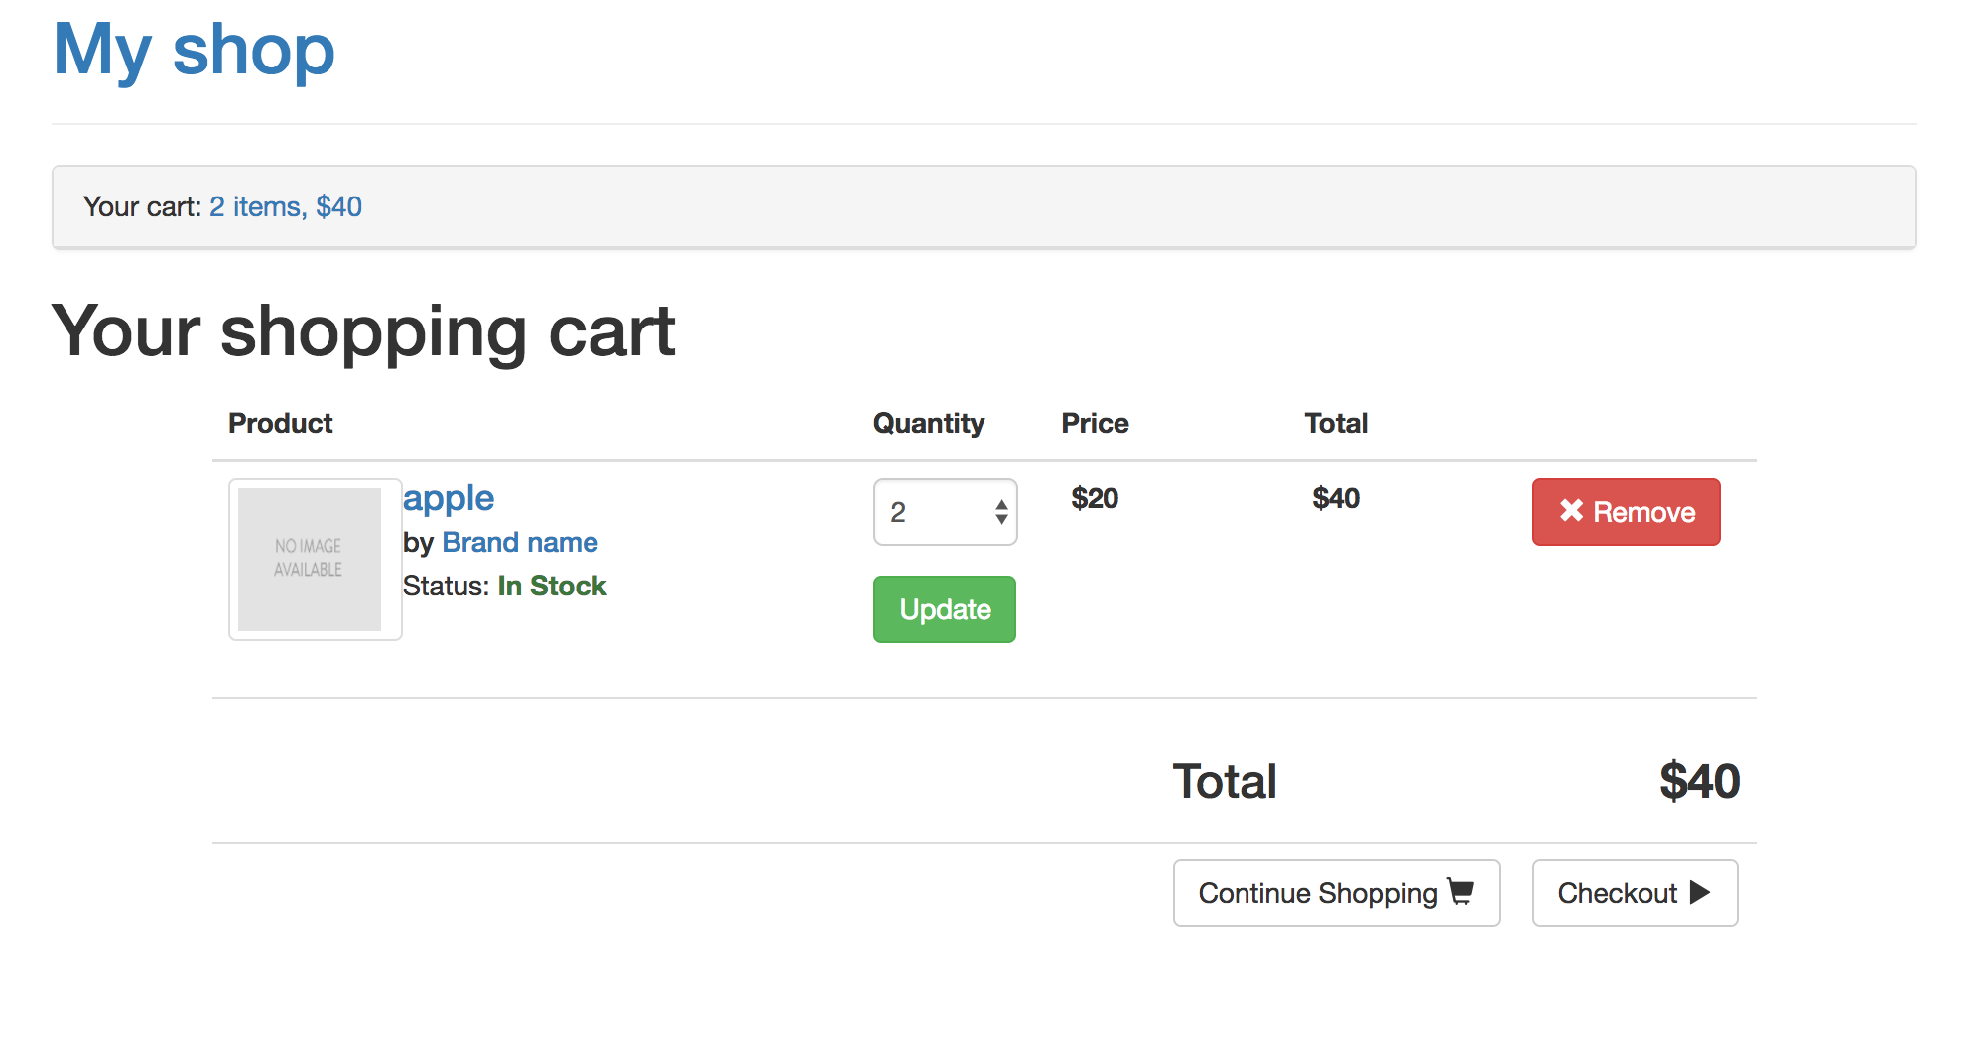Screen dimensions: 1969x1050
Task: Click the Product column header
Action: [x=281, y=424]
